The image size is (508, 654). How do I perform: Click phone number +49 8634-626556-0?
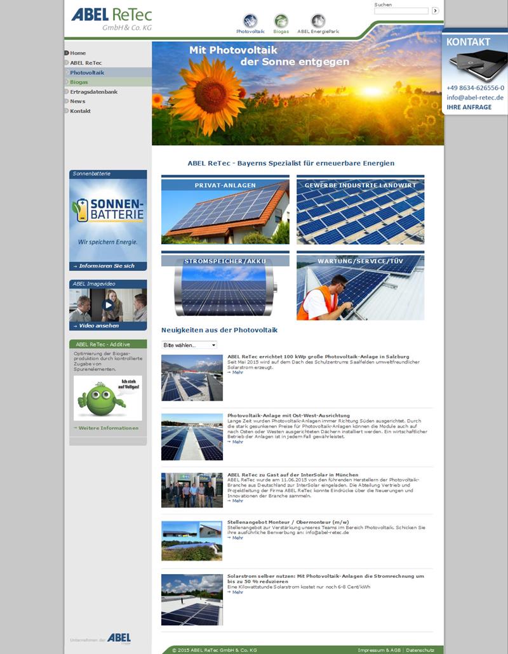point(475,88)
